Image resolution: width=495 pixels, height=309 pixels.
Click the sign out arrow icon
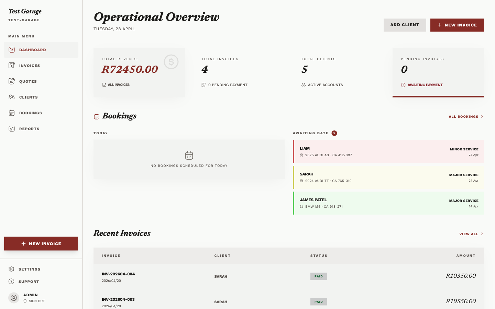tap(25, 301)
